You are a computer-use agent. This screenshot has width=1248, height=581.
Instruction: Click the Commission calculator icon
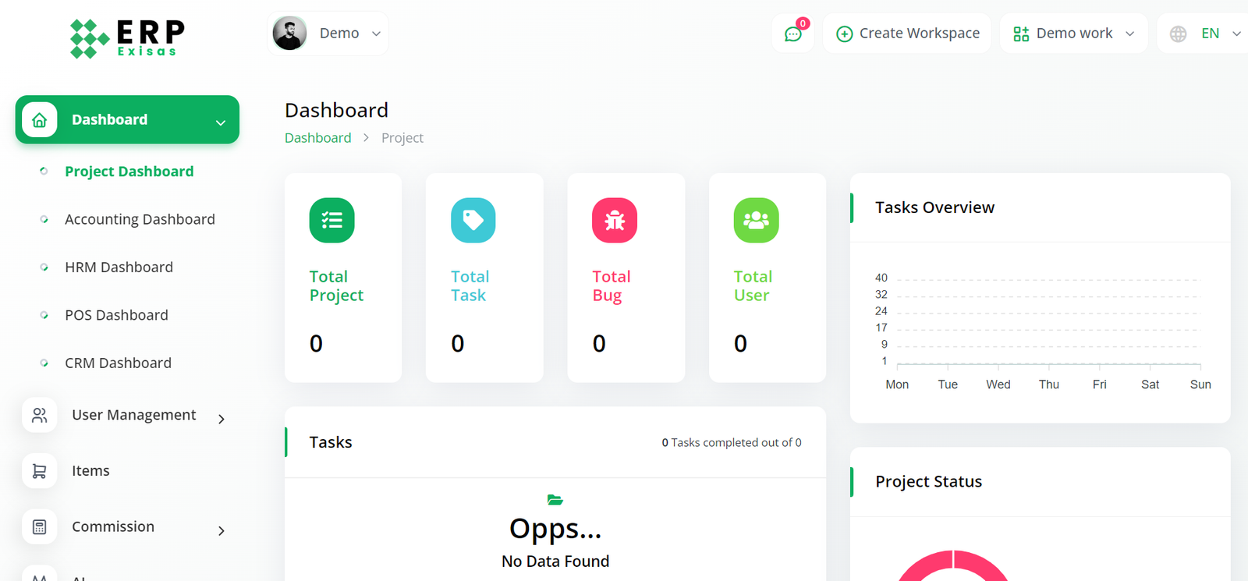(39, 527)
